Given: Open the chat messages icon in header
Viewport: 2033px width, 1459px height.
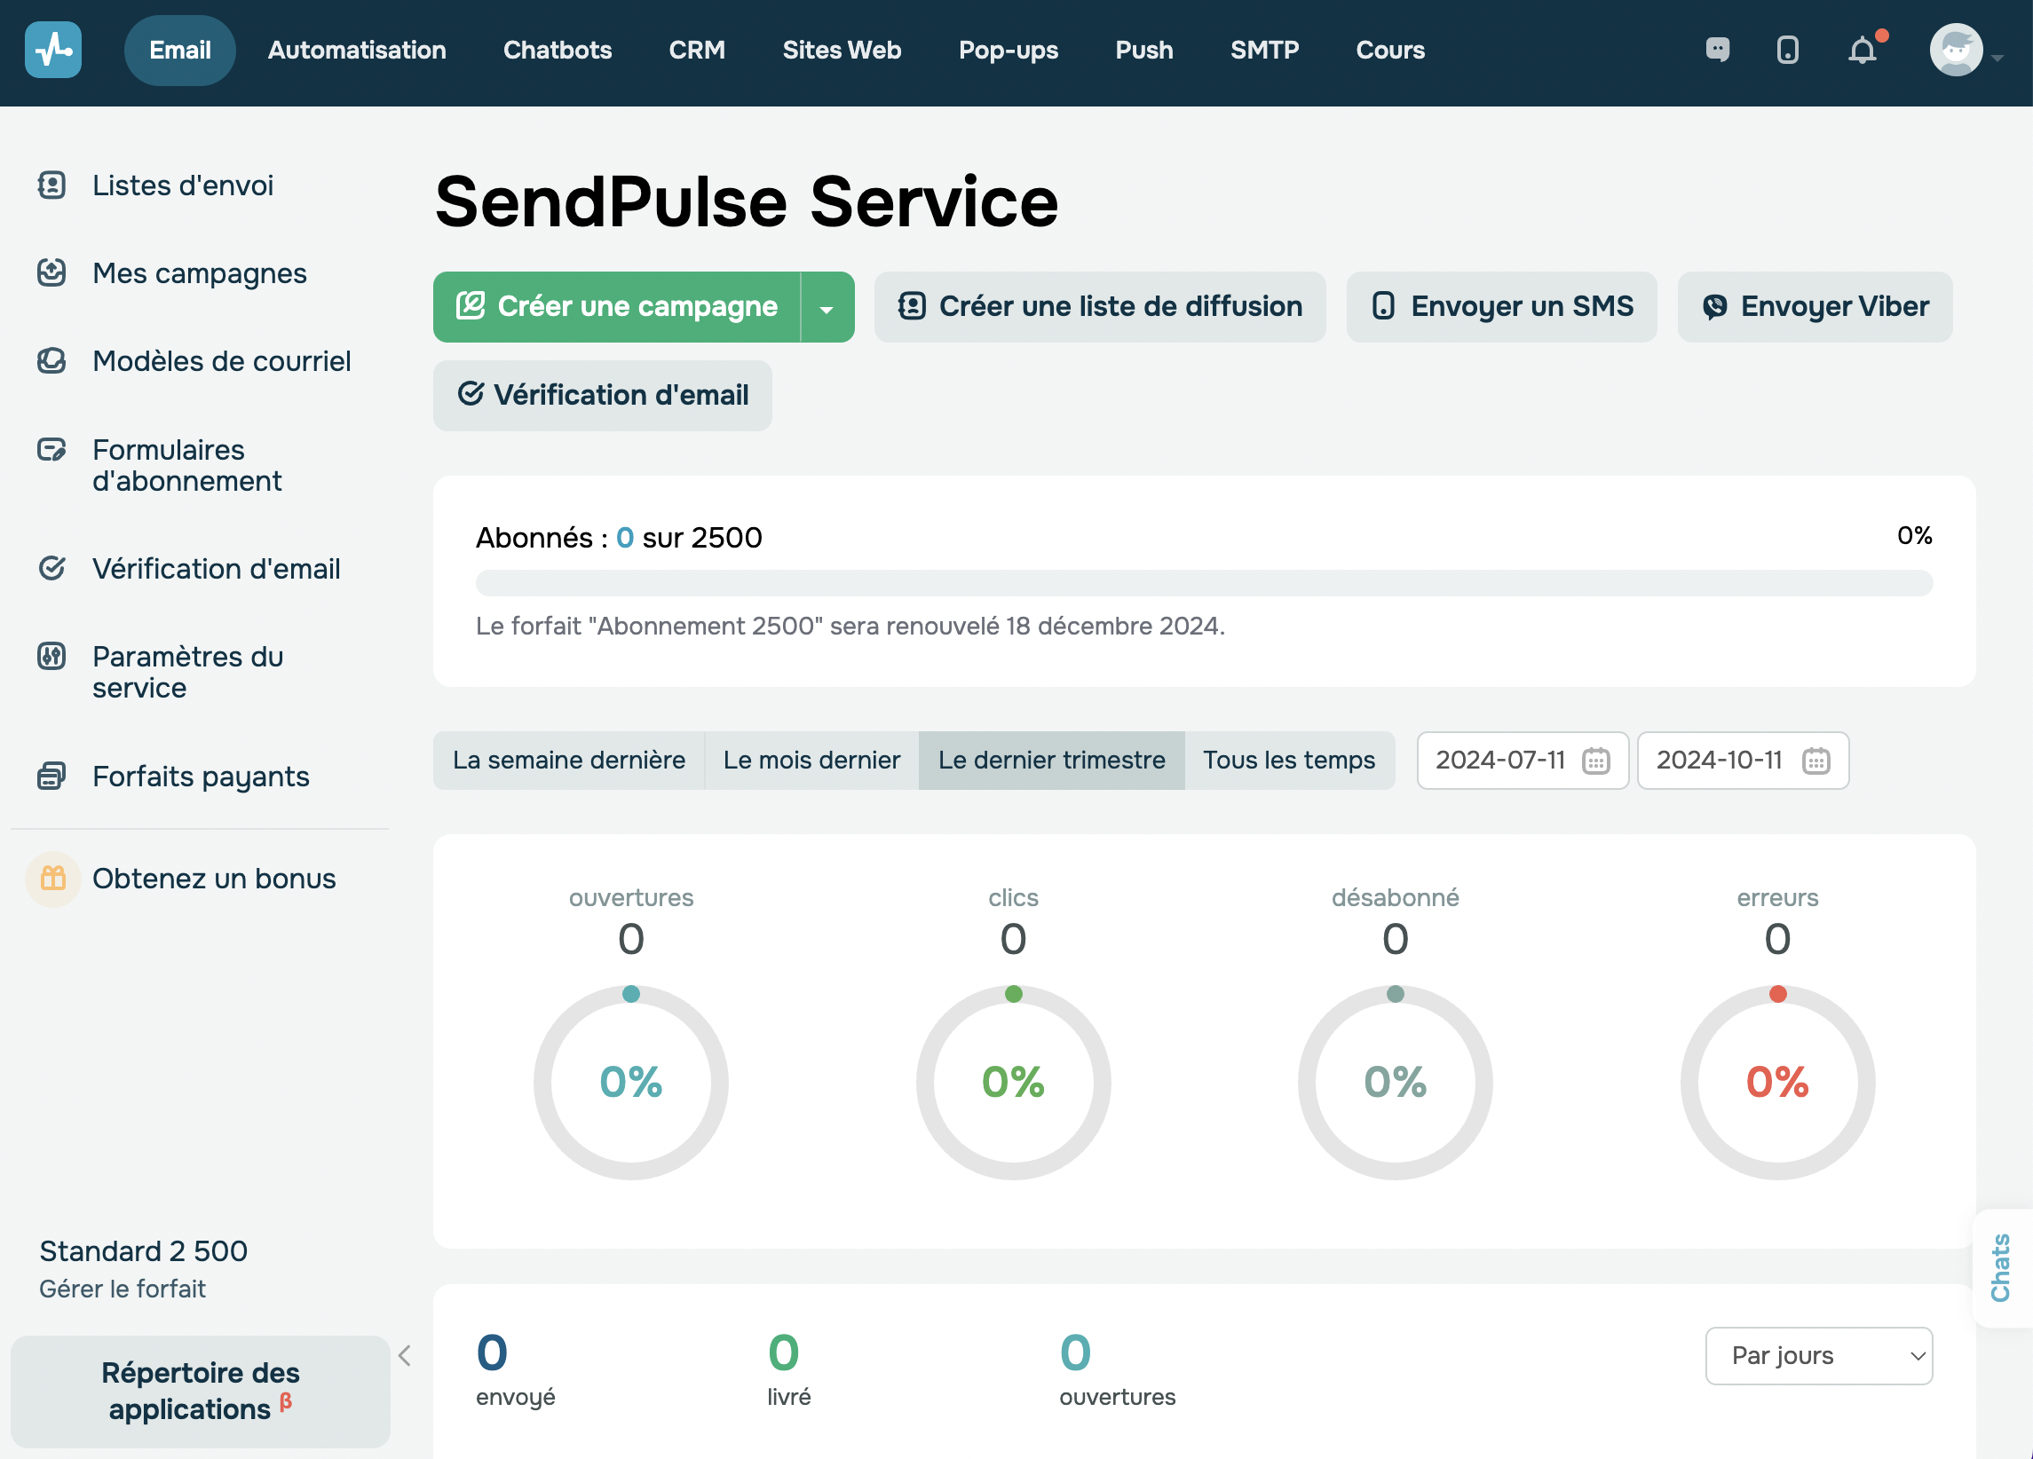Looking at the screenshot, I should (x=1718, y=50).
